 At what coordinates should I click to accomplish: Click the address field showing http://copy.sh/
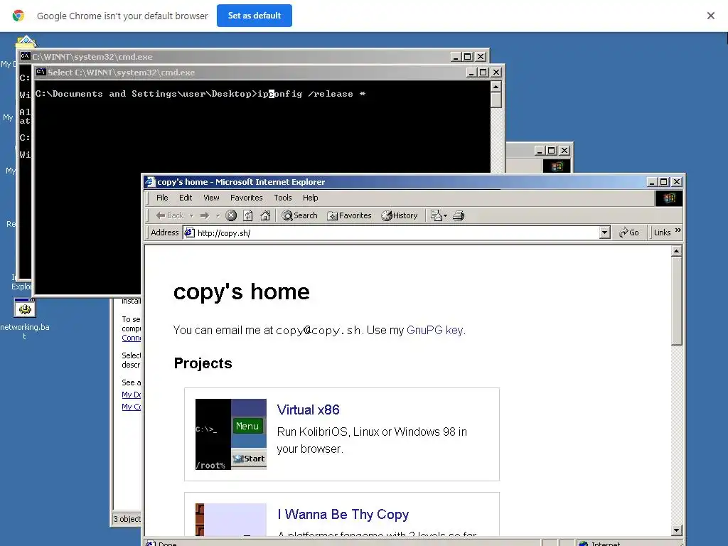pos(390,232)
